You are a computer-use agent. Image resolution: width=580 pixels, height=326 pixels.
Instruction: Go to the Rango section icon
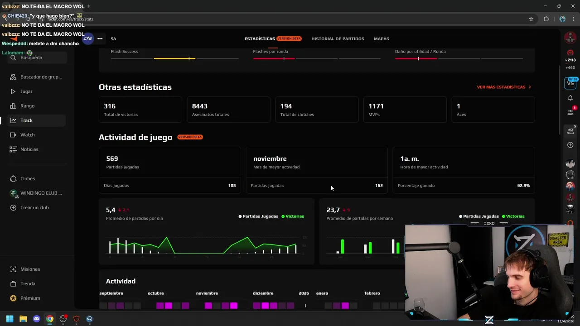13,106
